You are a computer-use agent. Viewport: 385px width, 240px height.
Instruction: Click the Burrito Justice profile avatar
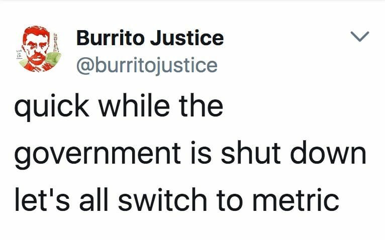click(x=39, y=49)
